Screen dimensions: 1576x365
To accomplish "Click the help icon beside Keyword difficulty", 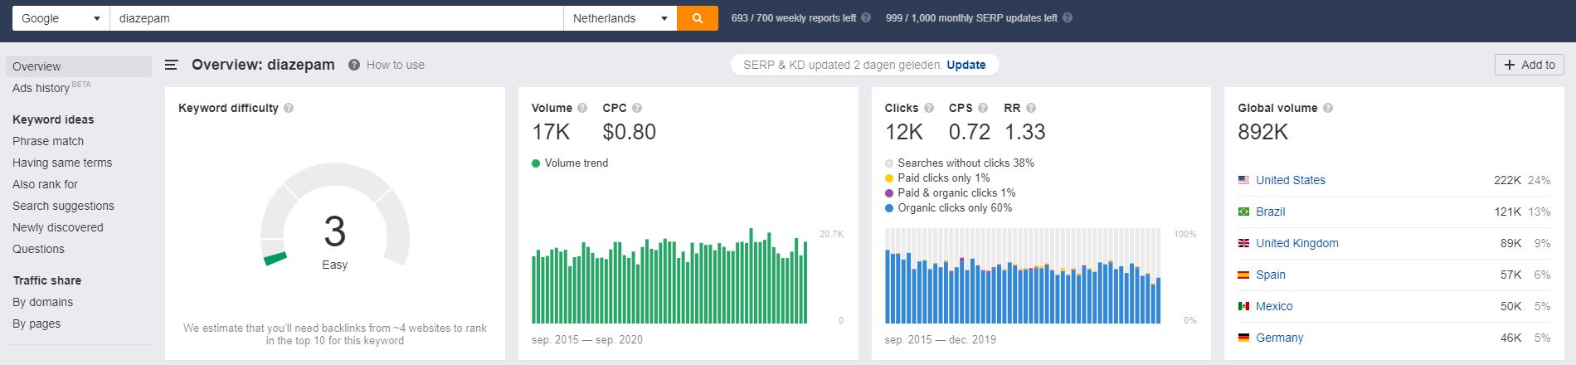I will 289,108.
